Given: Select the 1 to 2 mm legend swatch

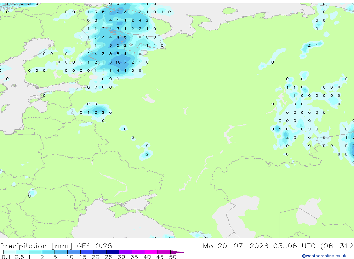Looking at the screenshot, I should [x=35, y=252].
